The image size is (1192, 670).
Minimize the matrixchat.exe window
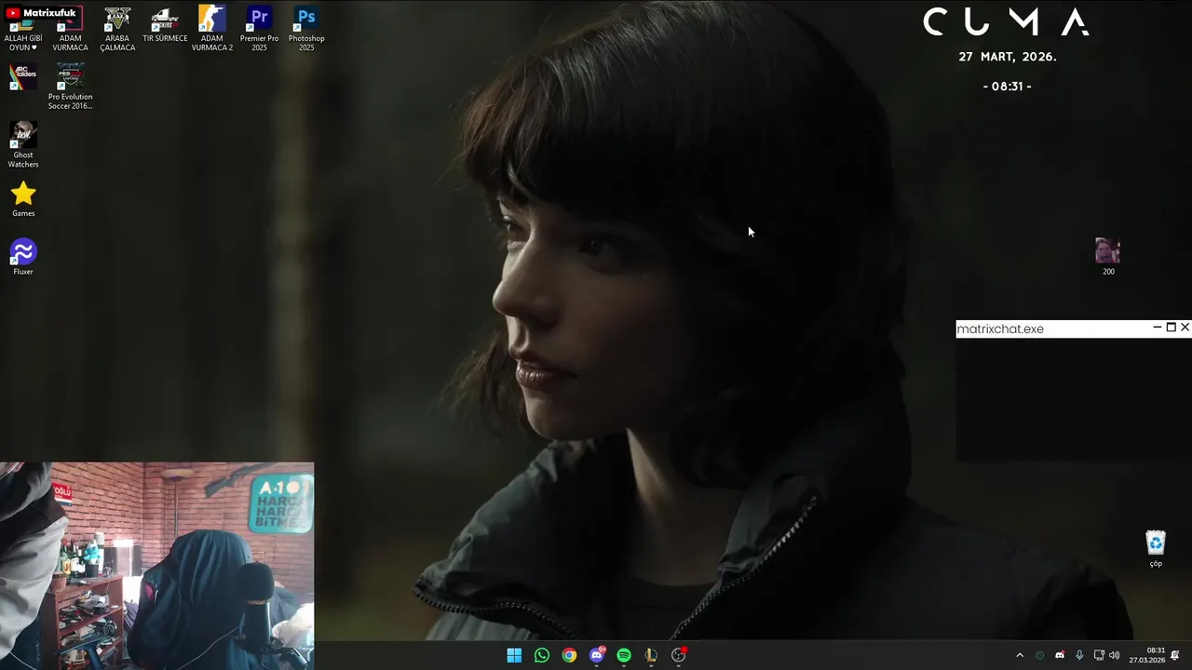point(1158,328)
